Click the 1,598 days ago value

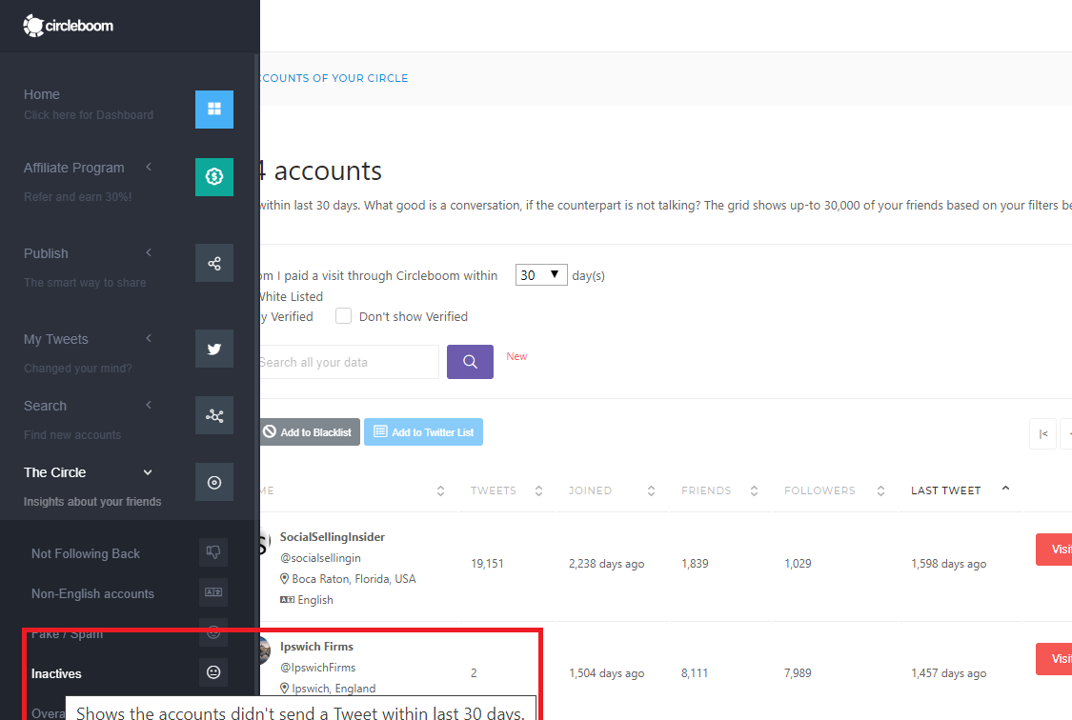point(948,564)
